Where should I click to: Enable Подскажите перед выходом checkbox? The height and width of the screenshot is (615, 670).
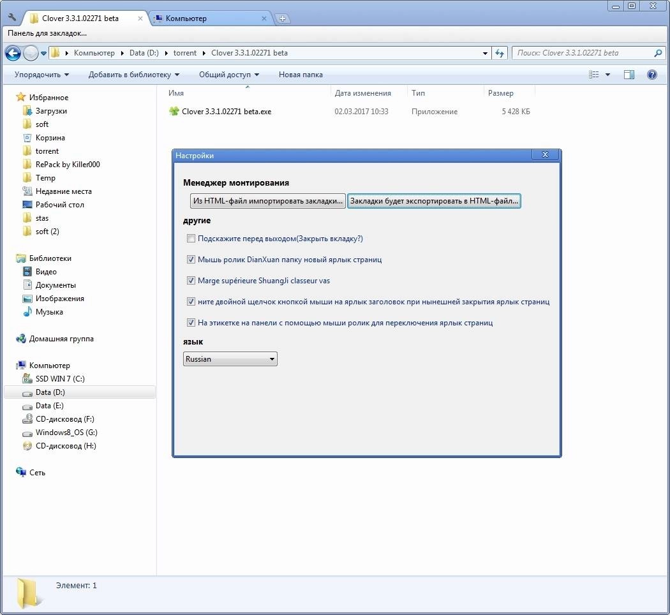(x=191, y=239)
